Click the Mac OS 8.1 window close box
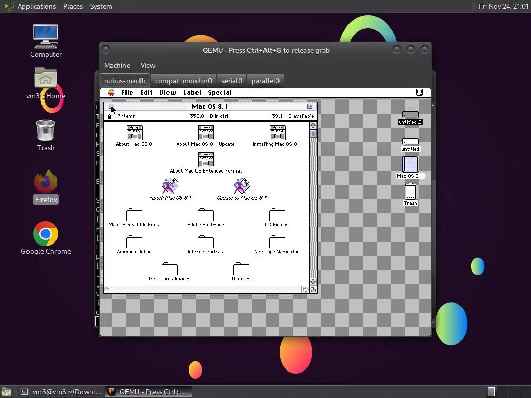 pyautogui.click(x=110, y=106)
